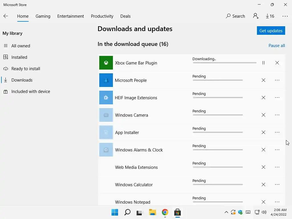292x219 pixels.
Task: Click the Microsoft Store taskbar icon
Action: pyautogui.click(x=177, y=212)
